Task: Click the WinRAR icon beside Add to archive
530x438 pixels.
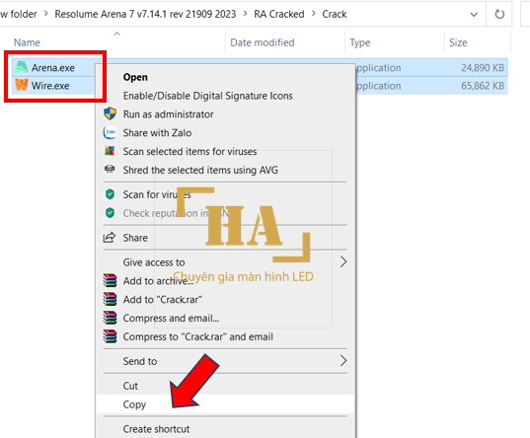Action: coord(110,280)
